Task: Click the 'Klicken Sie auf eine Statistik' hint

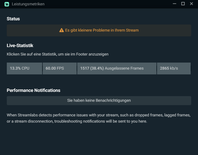Action: [58, 54]
